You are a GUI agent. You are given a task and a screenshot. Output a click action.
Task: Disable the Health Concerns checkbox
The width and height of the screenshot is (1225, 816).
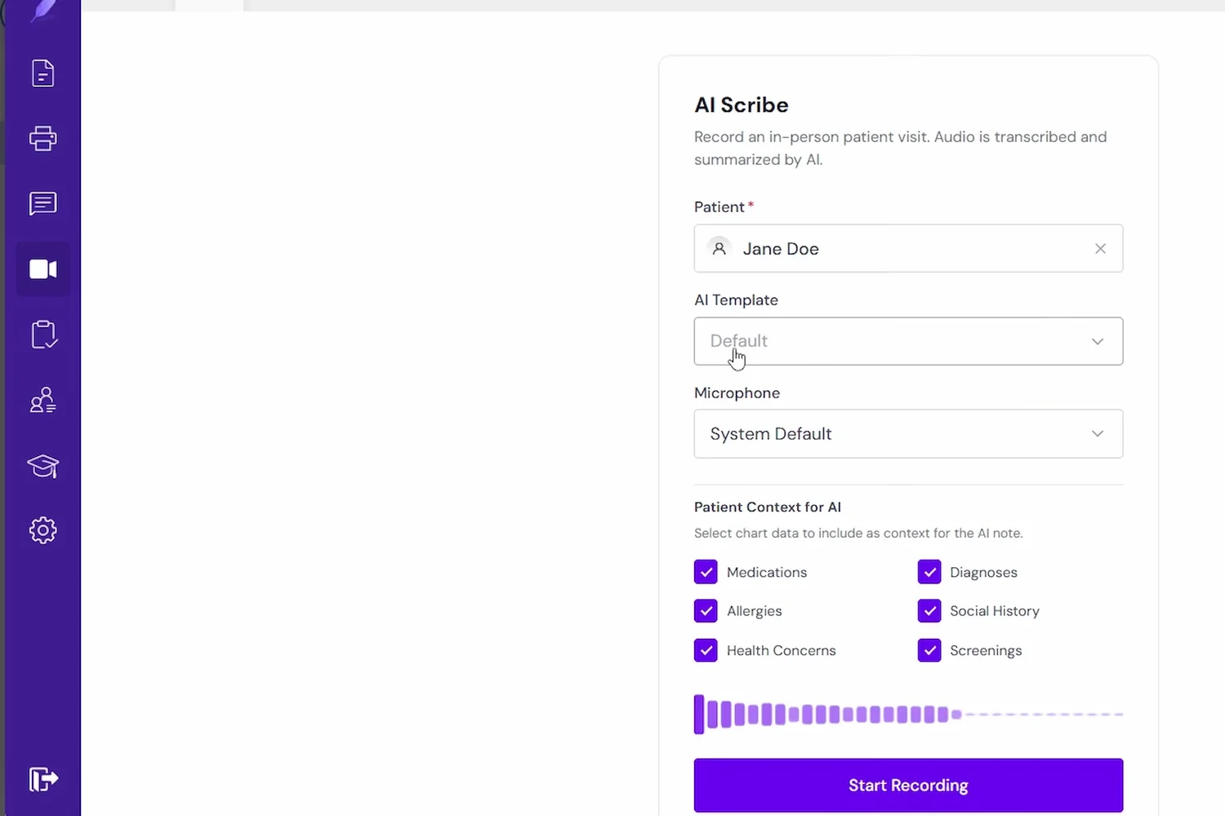(706, 650)
